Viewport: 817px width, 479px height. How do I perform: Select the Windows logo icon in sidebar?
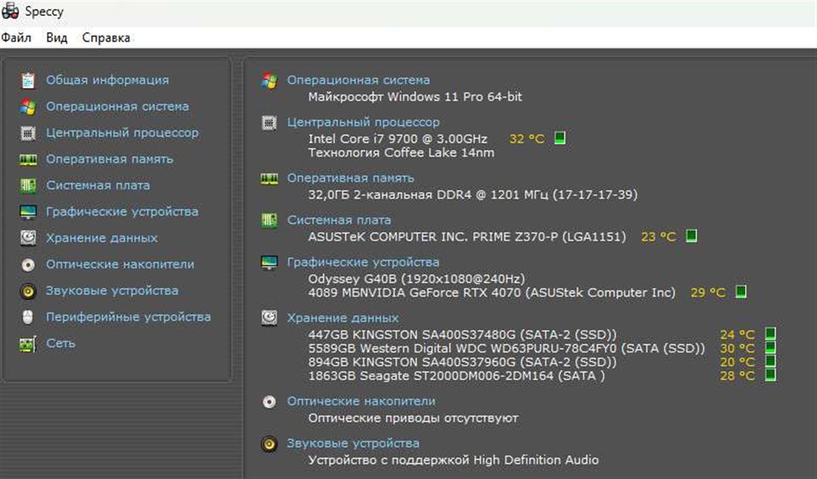[x=28, y=107]
